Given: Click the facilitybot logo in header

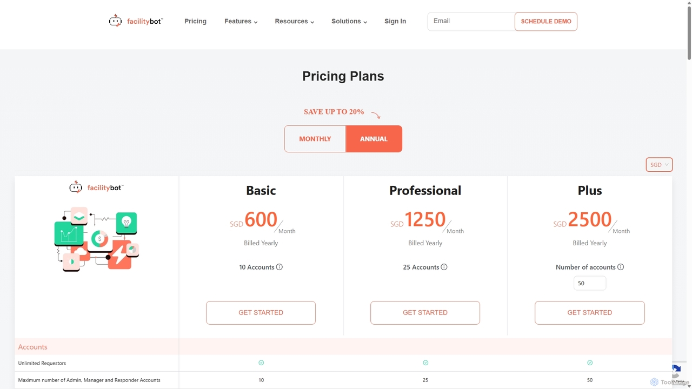Looking at the screenshot, I should point(136,21).
